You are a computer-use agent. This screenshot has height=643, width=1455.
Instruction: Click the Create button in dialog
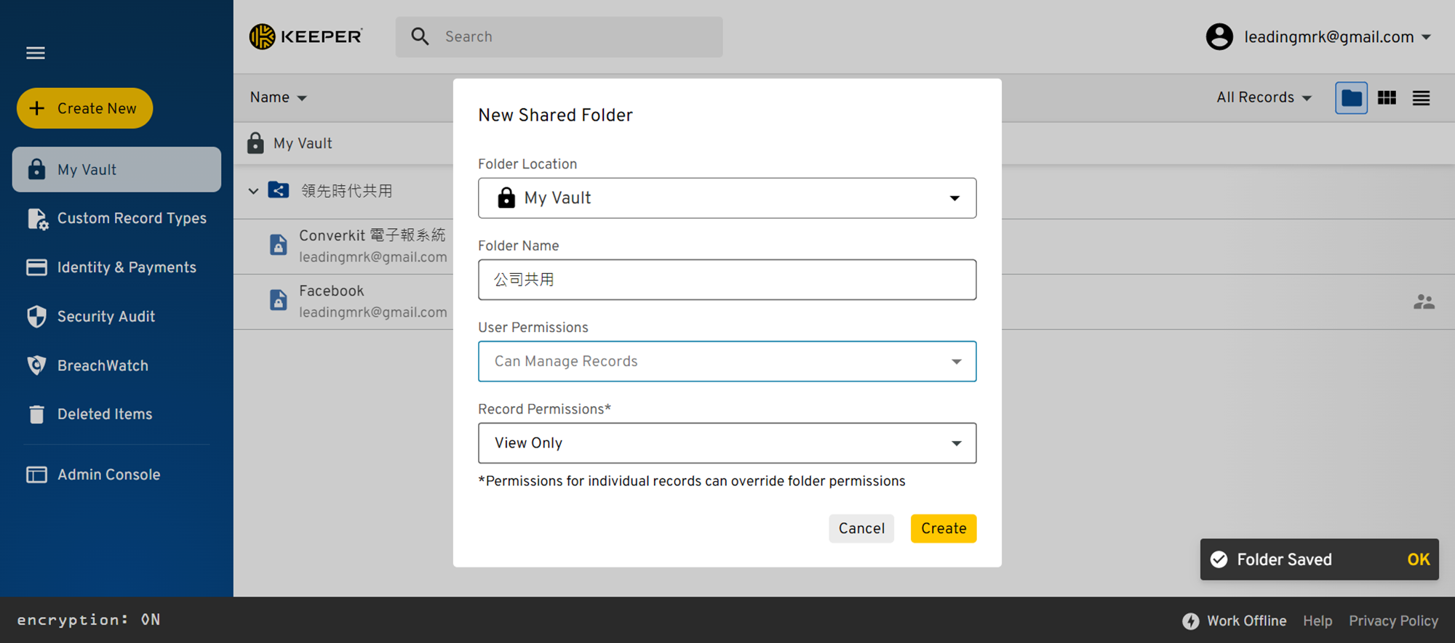(943, 528)
